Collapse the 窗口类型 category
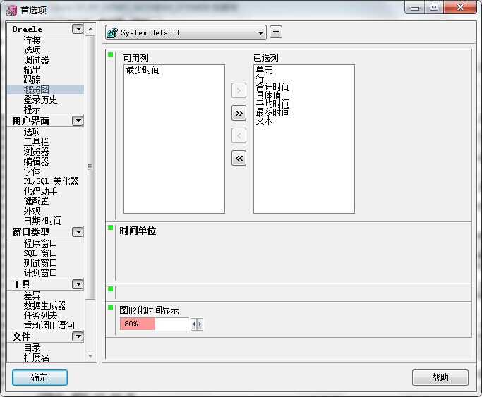The height and width of the screenshot is (397, 482). tap(78, 232)
